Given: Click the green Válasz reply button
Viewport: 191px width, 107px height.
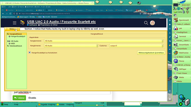Looking at the screenshot, I should pyautogui.click(x=19, y=98).
